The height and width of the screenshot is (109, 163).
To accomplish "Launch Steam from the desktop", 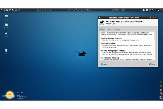I will tap(6, 34).
